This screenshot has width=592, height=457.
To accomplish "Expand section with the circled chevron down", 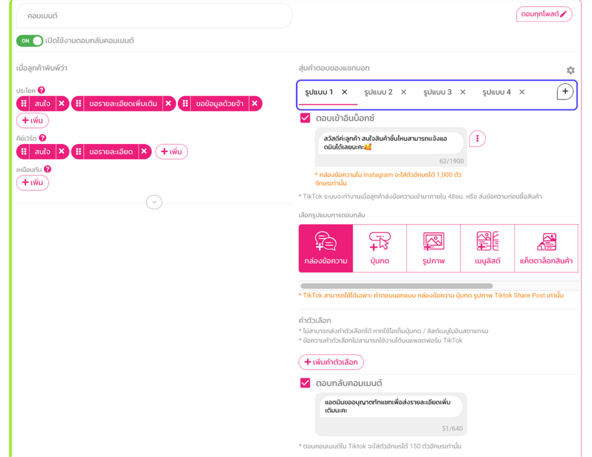I will pos(154,202).
